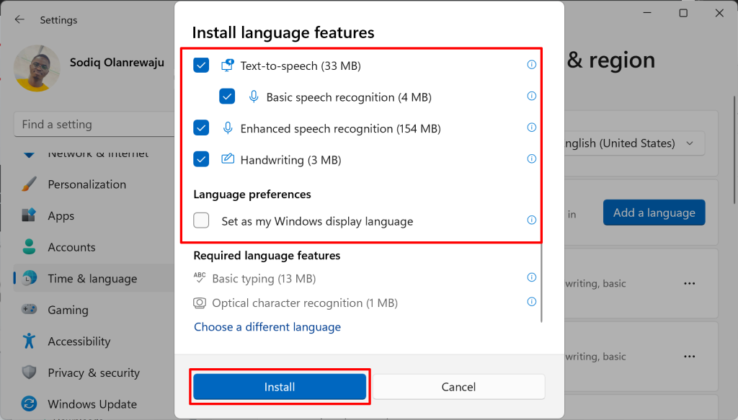
Task: Open Privacy & security settings
Action: coord(94,373)
